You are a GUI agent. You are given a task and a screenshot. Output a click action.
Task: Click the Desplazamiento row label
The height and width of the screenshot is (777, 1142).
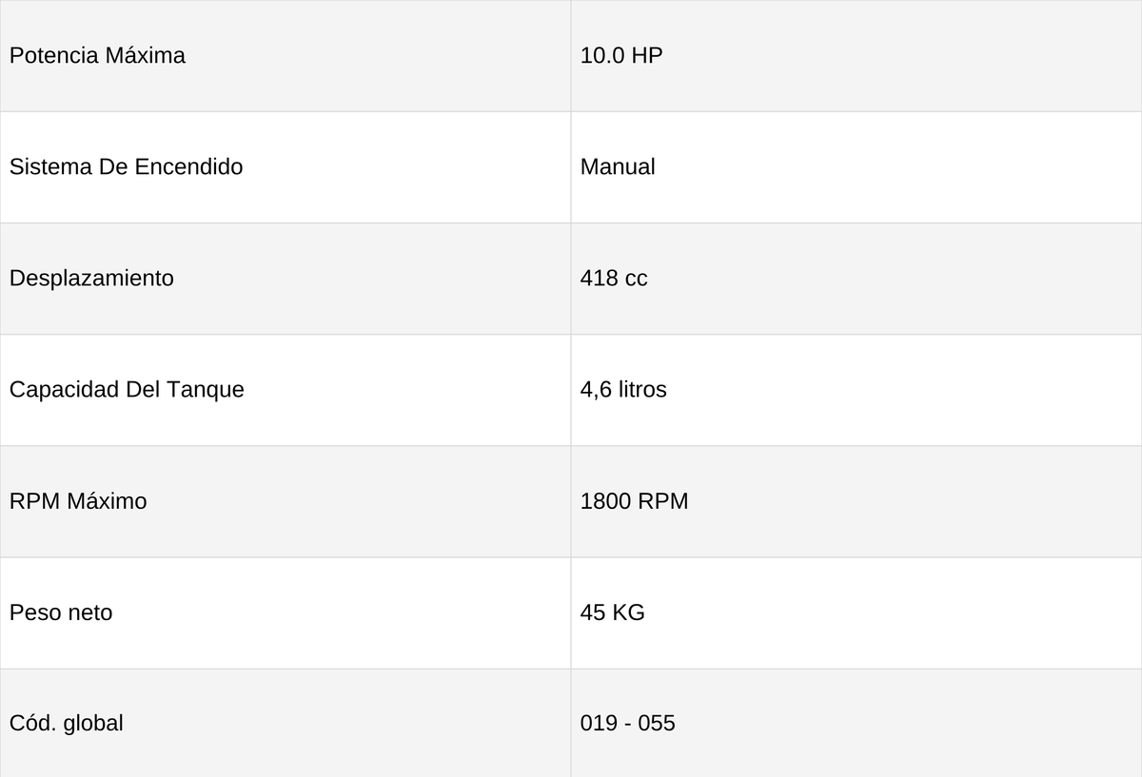pyautogui.click(x=91, y=279)
